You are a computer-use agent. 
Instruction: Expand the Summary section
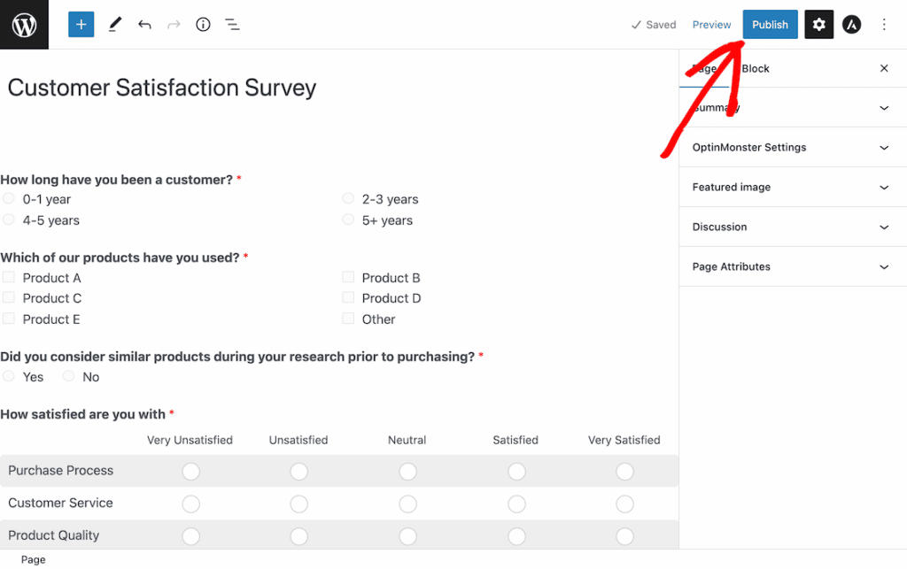(x=792, y=107)
